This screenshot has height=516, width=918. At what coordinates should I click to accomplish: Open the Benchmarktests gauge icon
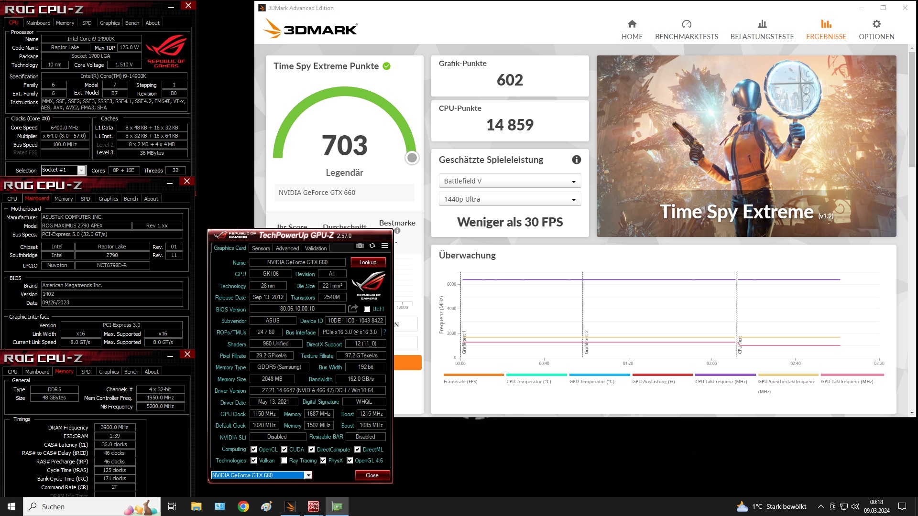686,24
